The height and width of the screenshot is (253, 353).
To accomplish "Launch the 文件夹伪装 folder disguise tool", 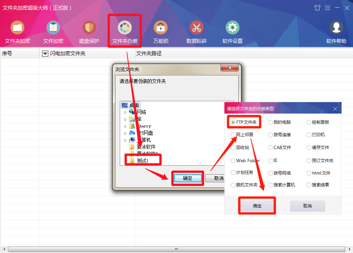I will pyautogui.click(x=125, y=32).
